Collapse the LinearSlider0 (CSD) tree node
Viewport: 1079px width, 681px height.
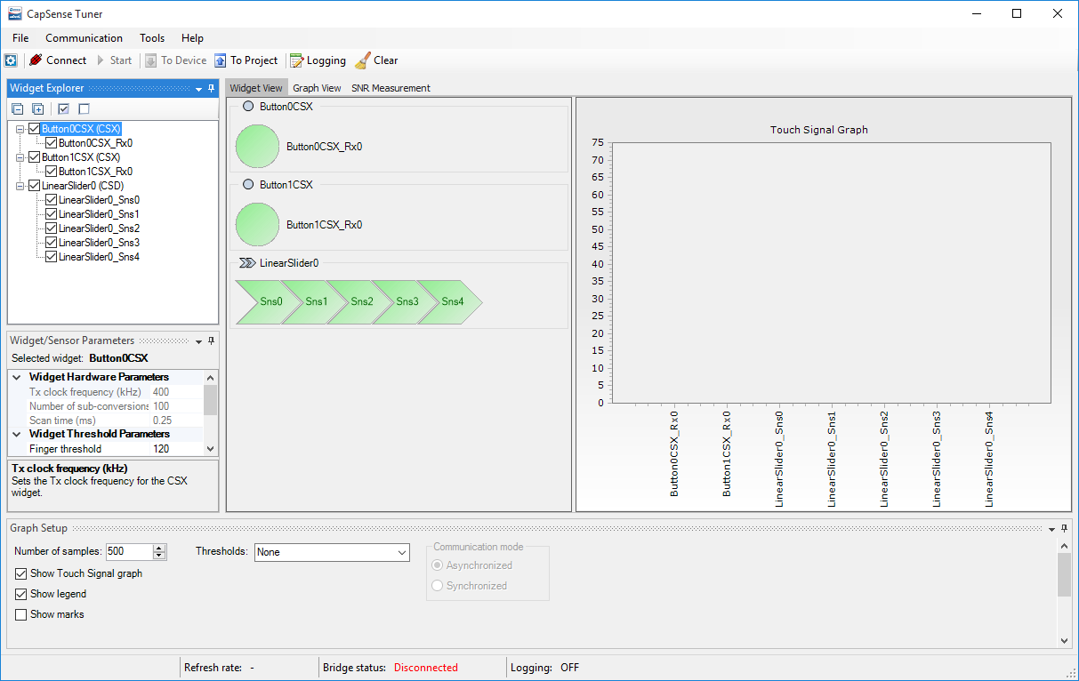(20, 186)
